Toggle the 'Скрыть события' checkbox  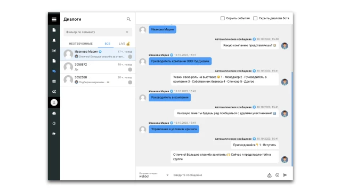pos(223,18)
